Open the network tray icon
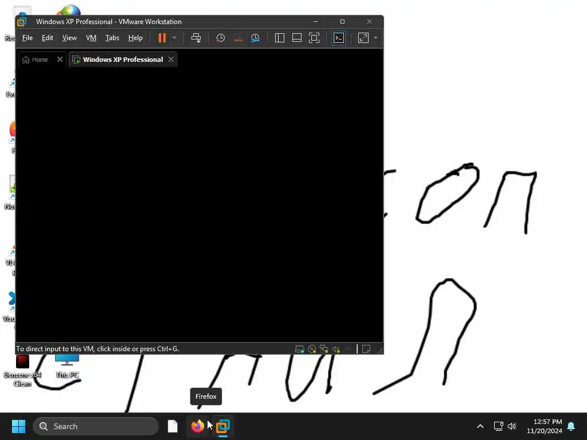Screen dimensions: 587x440 click(498, 426)
